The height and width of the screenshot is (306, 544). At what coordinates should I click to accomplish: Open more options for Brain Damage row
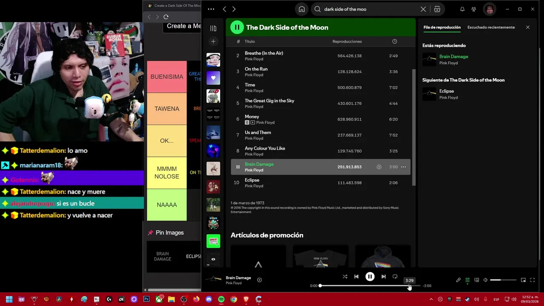403,167
